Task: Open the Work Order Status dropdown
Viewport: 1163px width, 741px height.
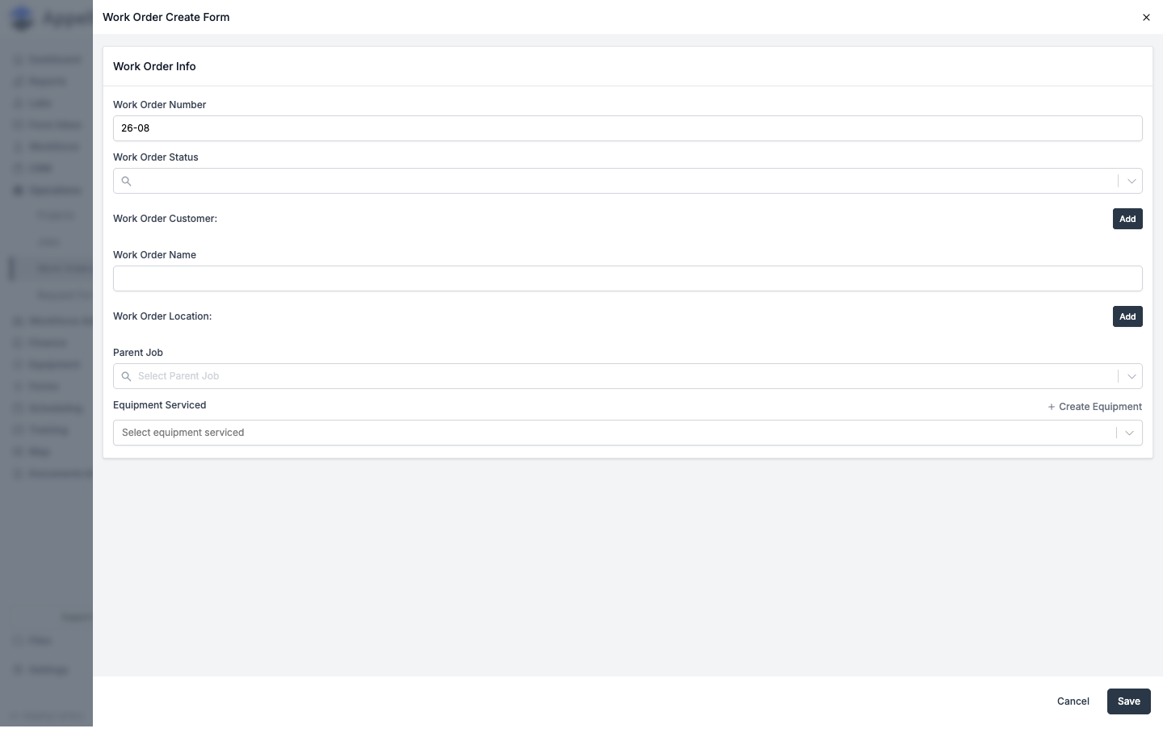Action: (628, 181)
